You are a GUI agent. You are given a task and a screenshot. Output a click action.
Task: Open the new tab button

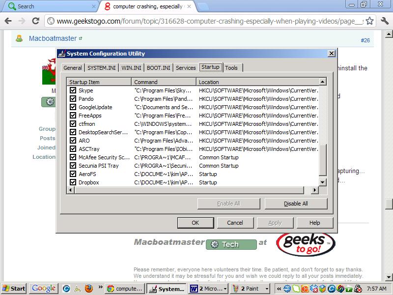[x=203, y=7]
